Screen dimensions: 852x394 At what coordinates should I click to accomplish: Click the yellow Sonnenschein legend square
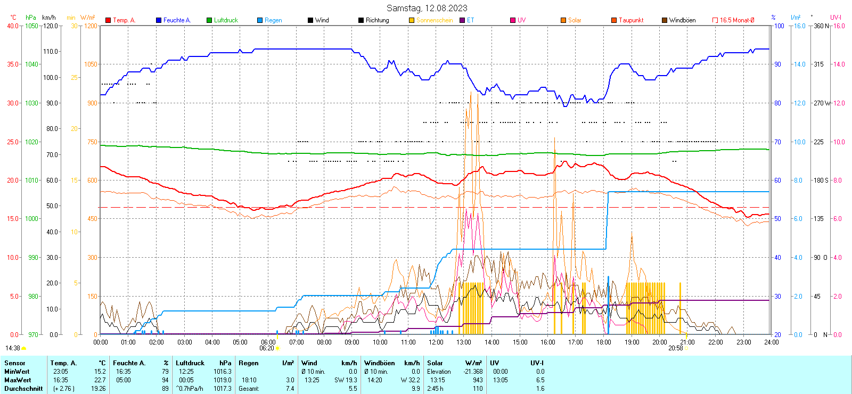(x=412, y=20)
